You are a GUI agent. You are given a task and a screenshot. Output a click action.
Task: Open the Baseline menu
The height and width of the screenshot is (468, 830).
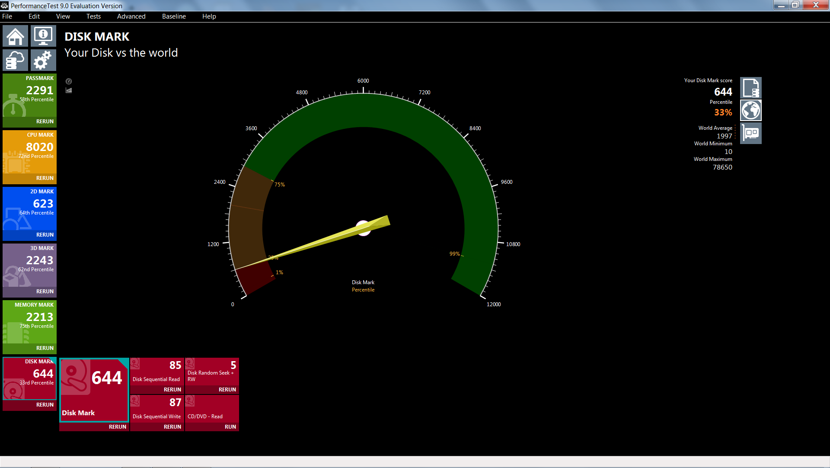[x=174, y=16]
